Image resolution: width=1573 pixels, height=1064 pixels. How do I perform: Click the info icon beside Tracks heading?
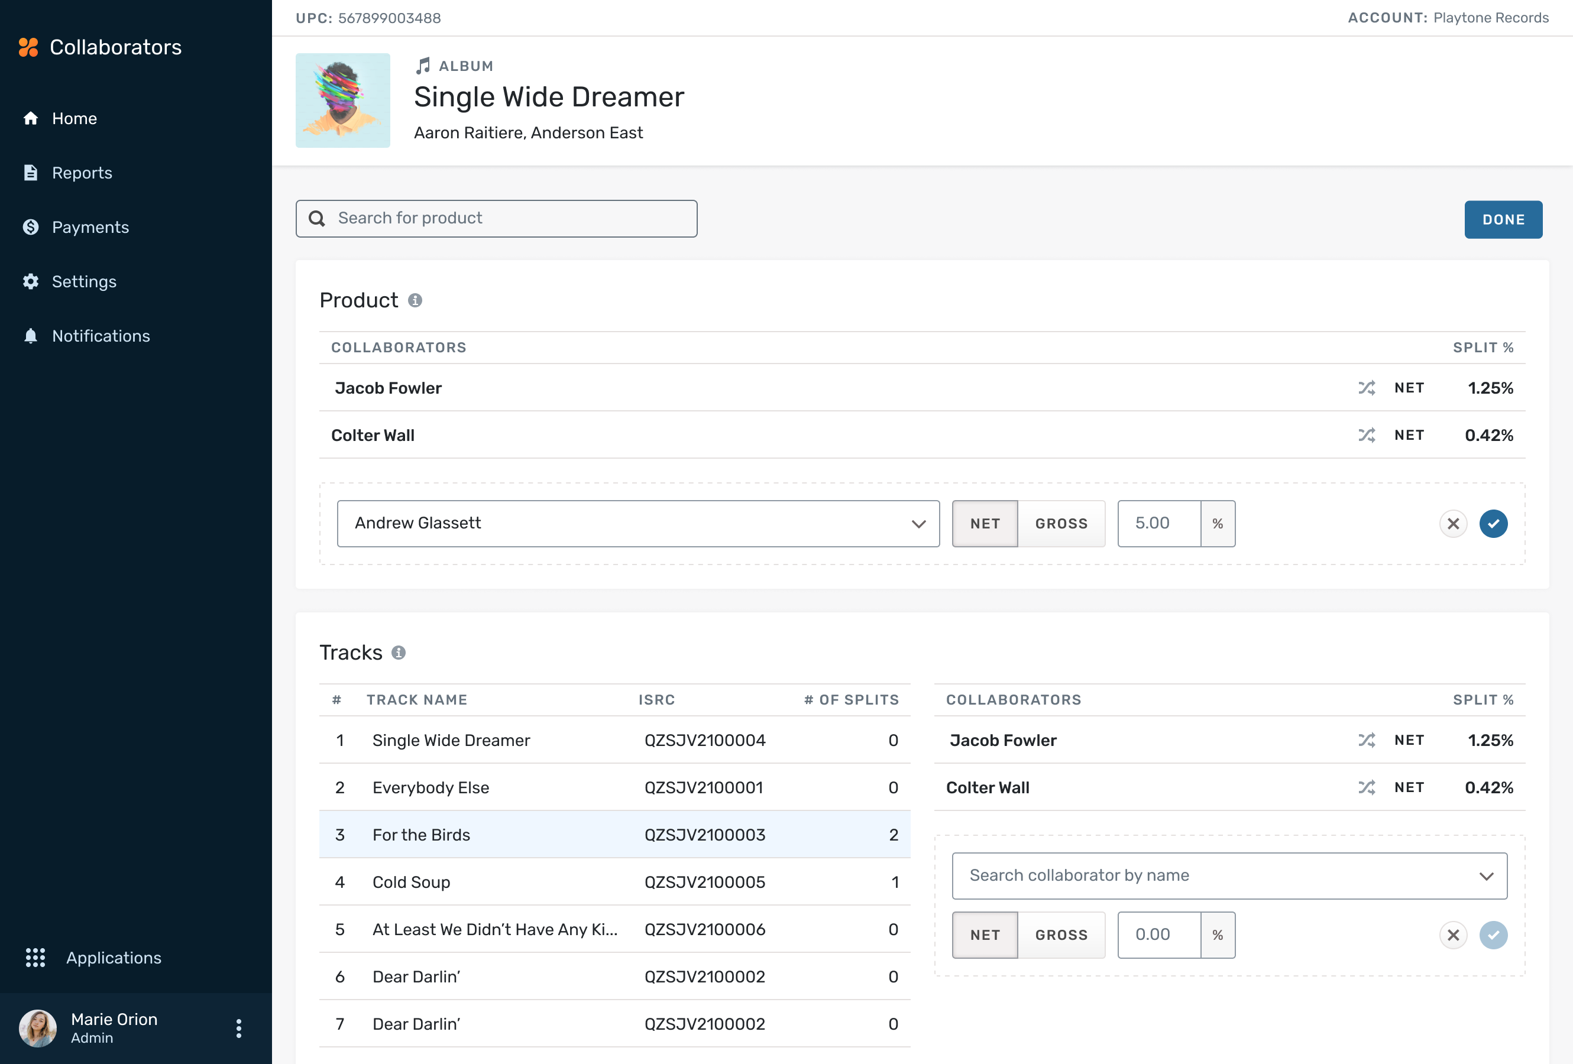(x=398, y=653)
